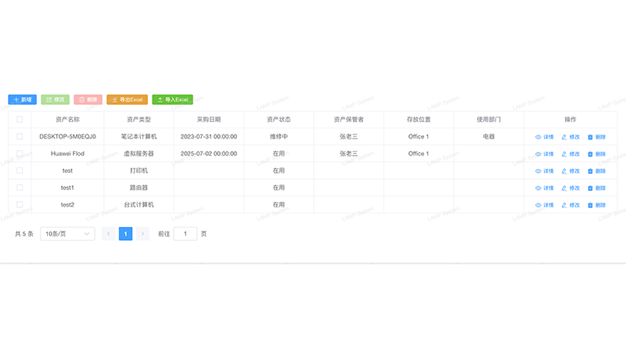Click the 共 5 条 total count
This screenshot has width=626, height=352.
24,234
